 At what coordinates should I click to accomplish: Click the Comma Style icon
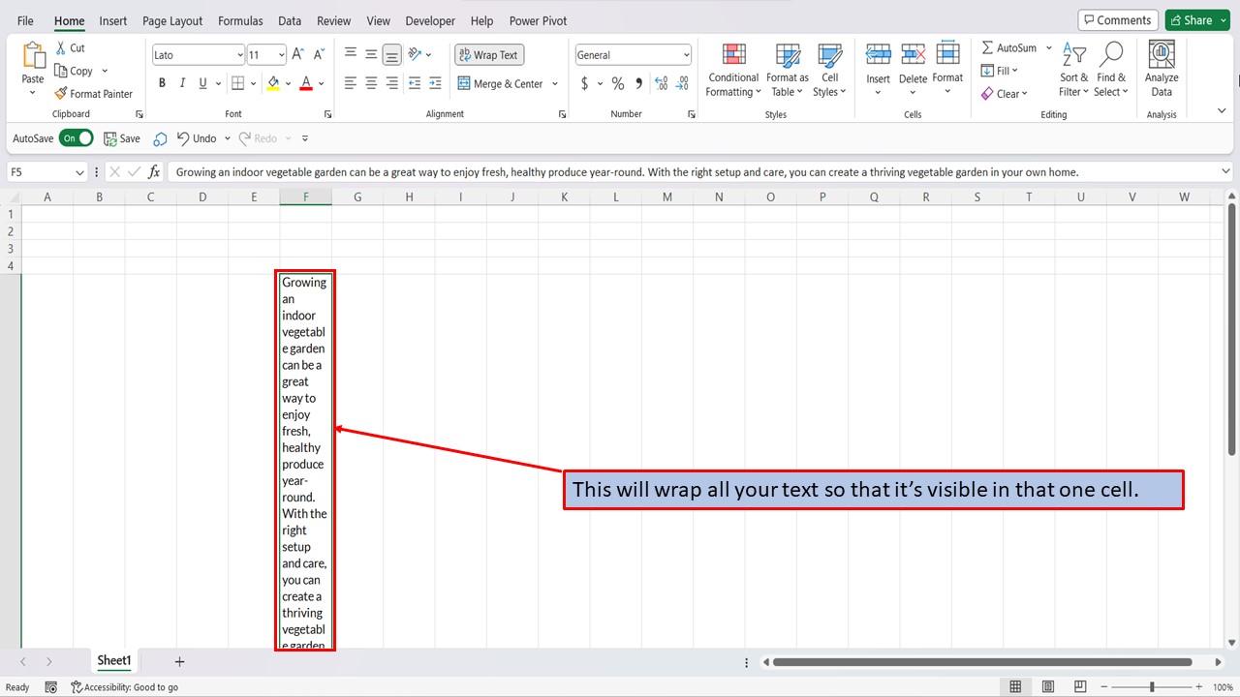[637, 83]
